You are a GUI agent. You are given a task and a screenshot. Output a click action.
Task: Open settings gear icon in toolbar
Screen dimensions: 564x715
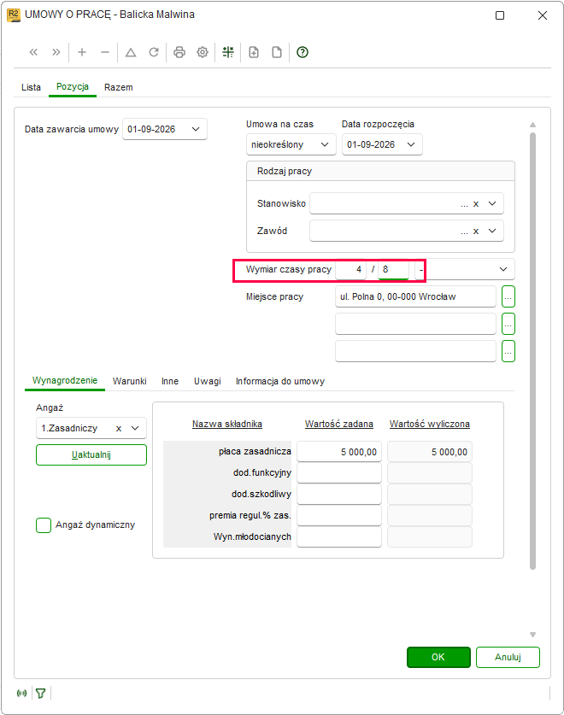click(x=203, y=52)
